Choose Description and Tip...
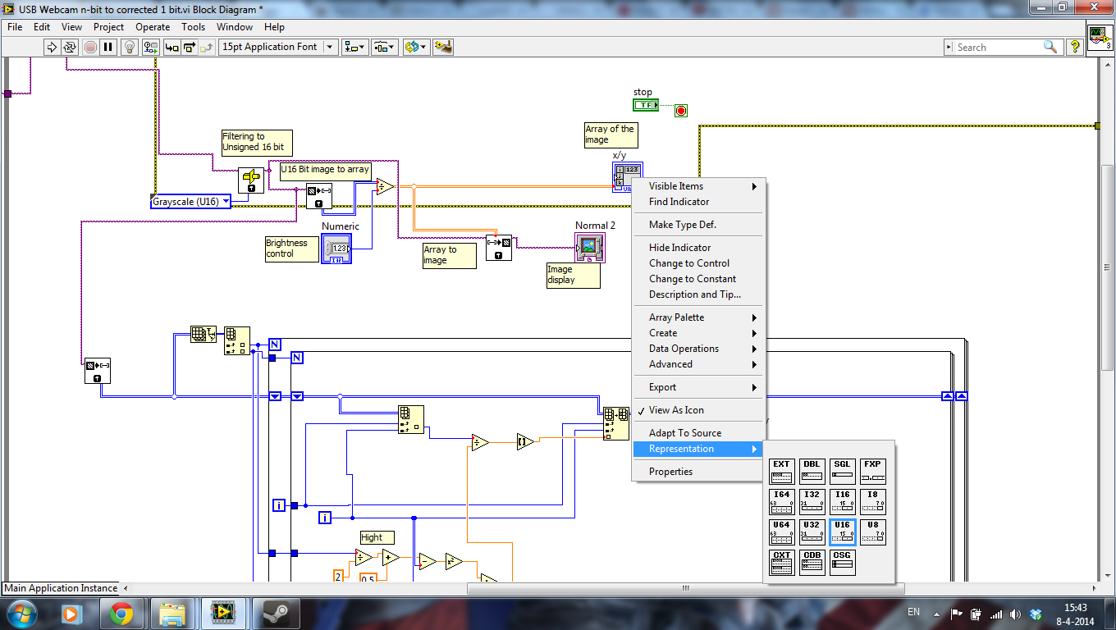 [699, 294]
